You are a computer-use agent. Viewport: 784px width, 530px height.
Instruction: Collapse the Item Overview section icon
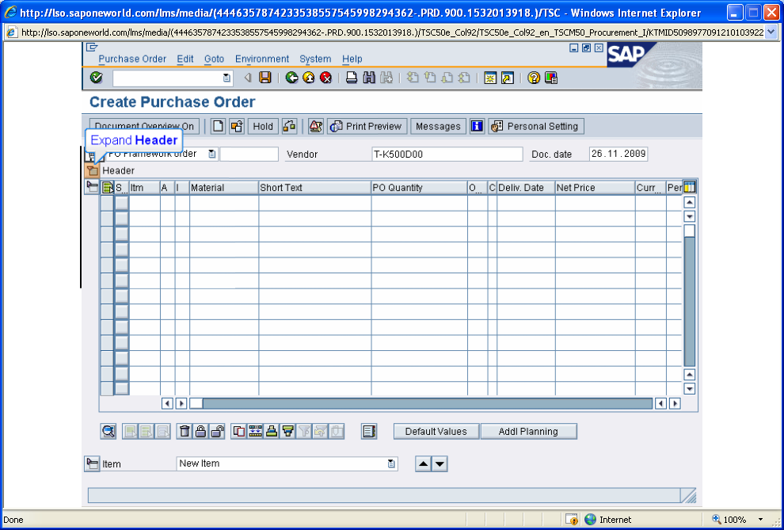92,188
